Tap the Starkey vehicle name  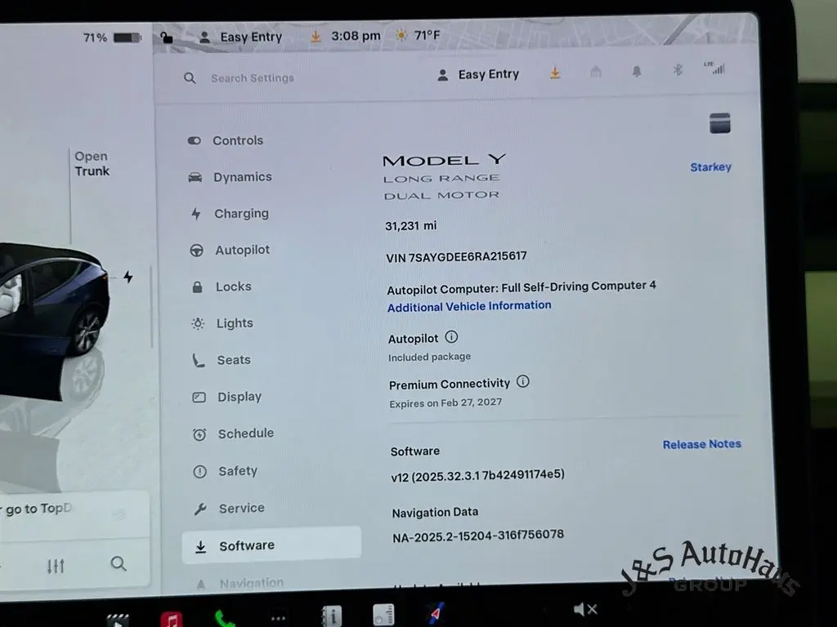click(710, 167)
